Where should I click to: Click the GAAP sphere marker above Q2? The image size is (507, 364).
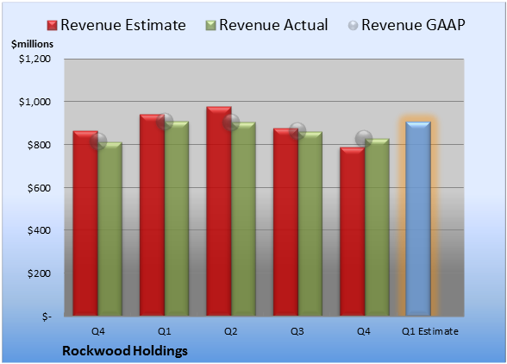point(231,122)
